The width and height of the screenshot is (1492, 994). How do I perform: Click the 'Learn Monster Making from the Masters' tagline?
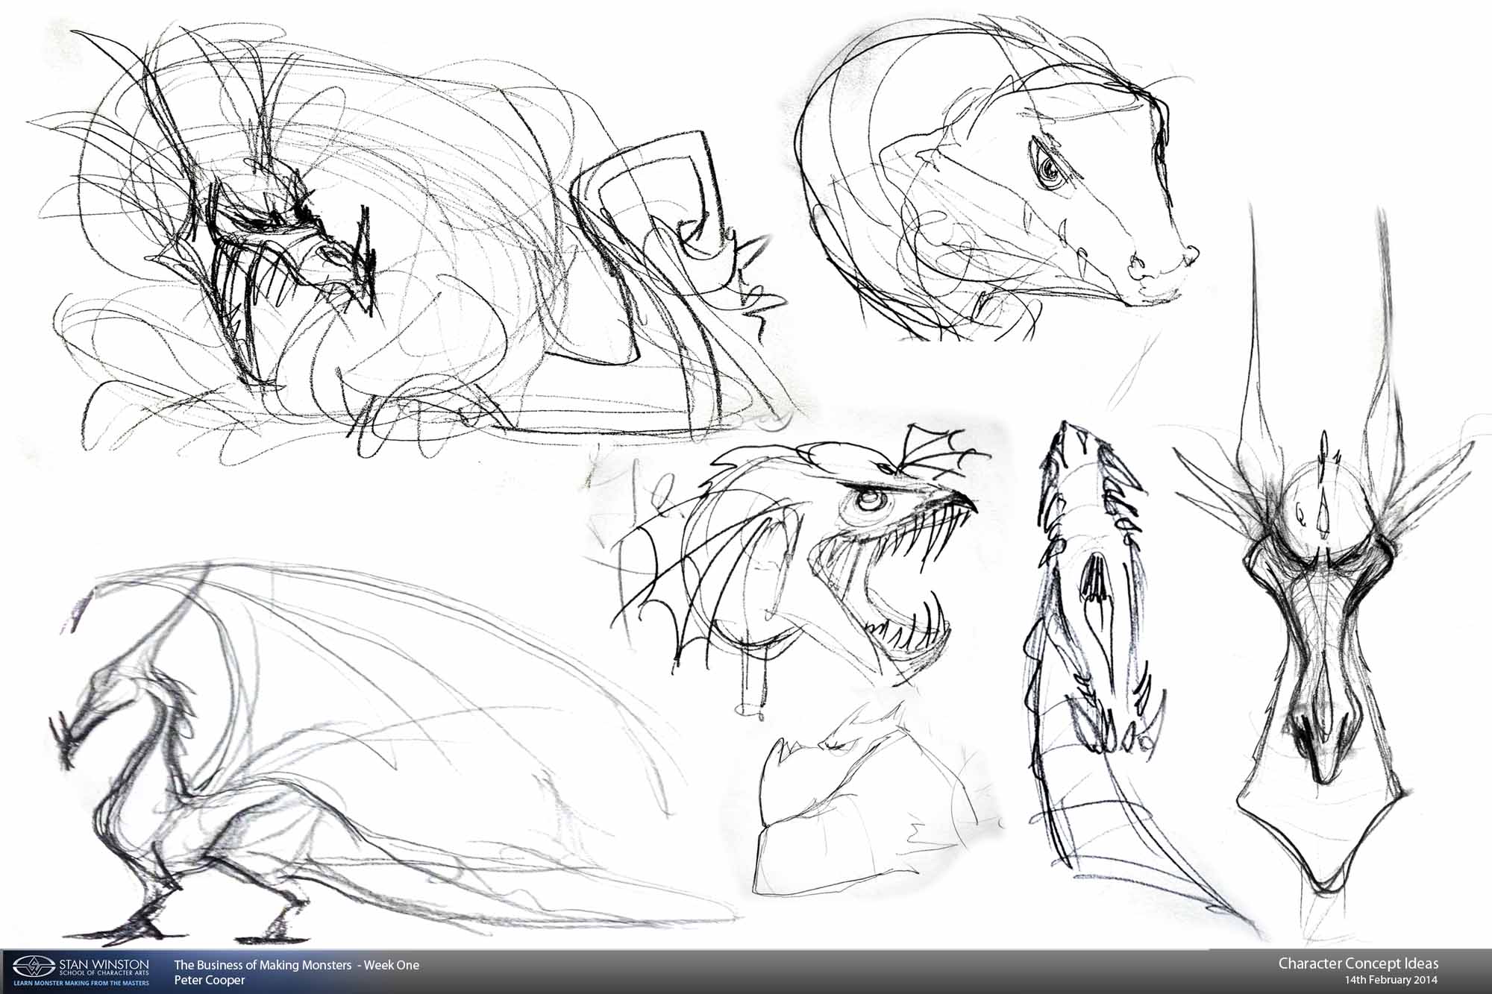81,984
